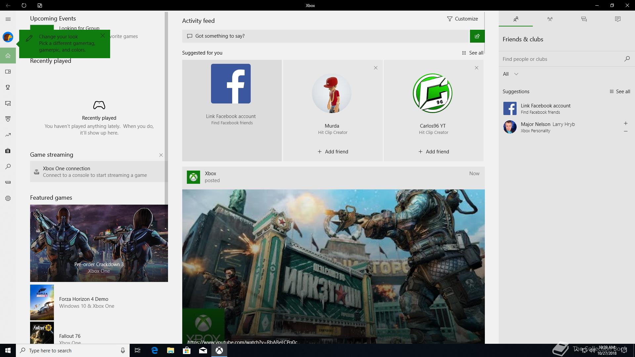Click the Xbox post video image
This screenshot has height=357, width=635.
pos(333,266)
